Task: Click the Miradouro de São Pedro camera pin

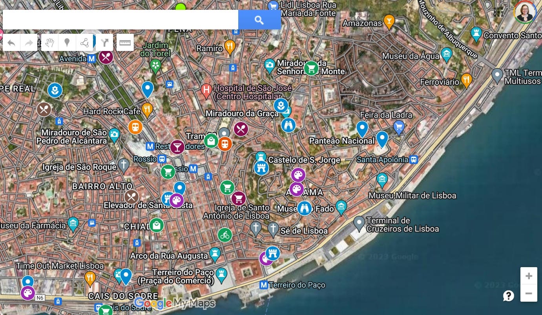Action: click(x=114, y=135)
